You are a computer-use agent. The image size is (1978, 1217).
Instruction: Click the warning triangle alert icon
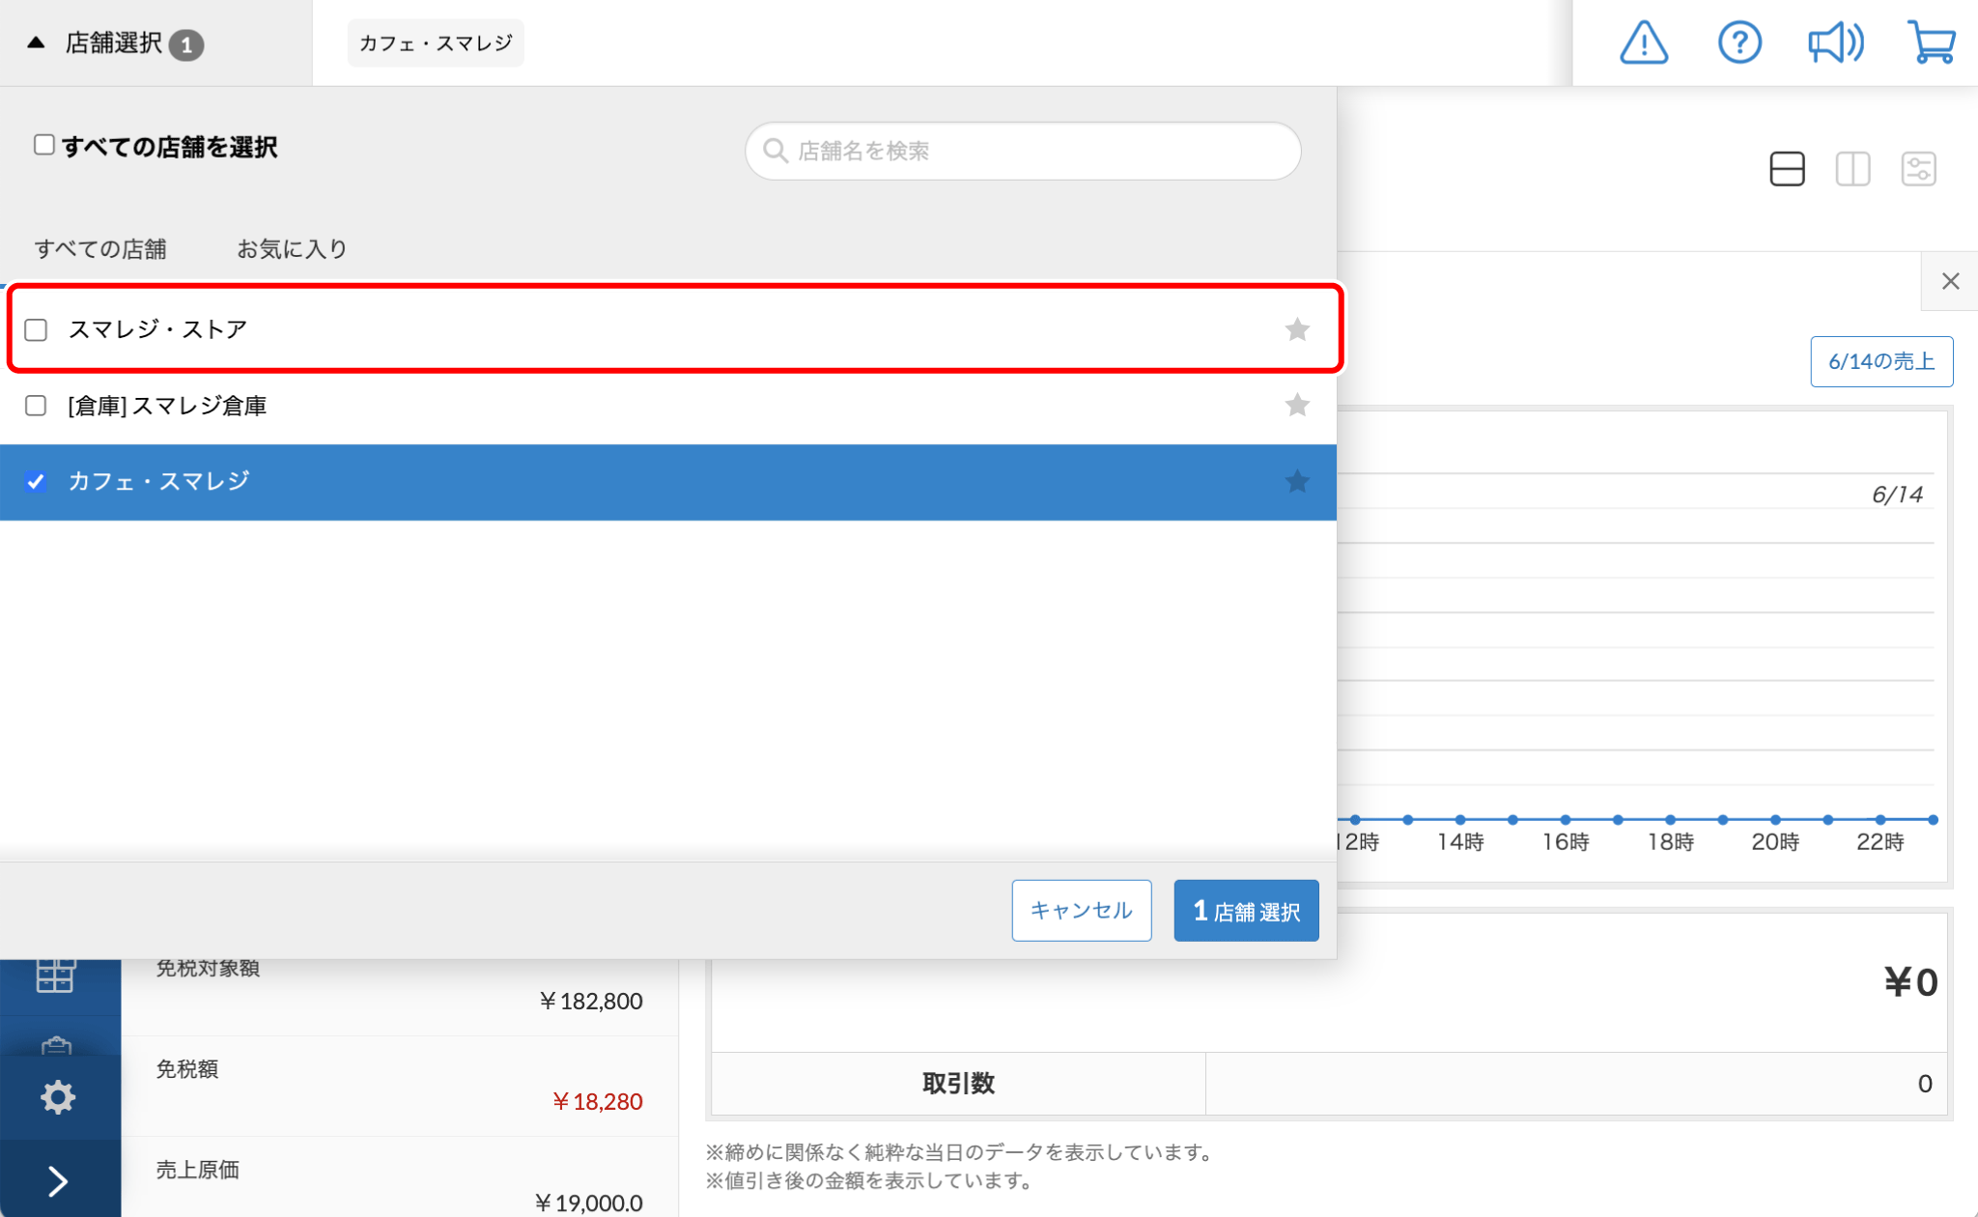pos(1643,43)
